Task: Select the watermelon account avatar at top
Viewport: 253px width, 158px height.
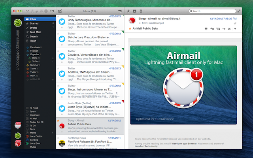Action: tap(18, 23)
